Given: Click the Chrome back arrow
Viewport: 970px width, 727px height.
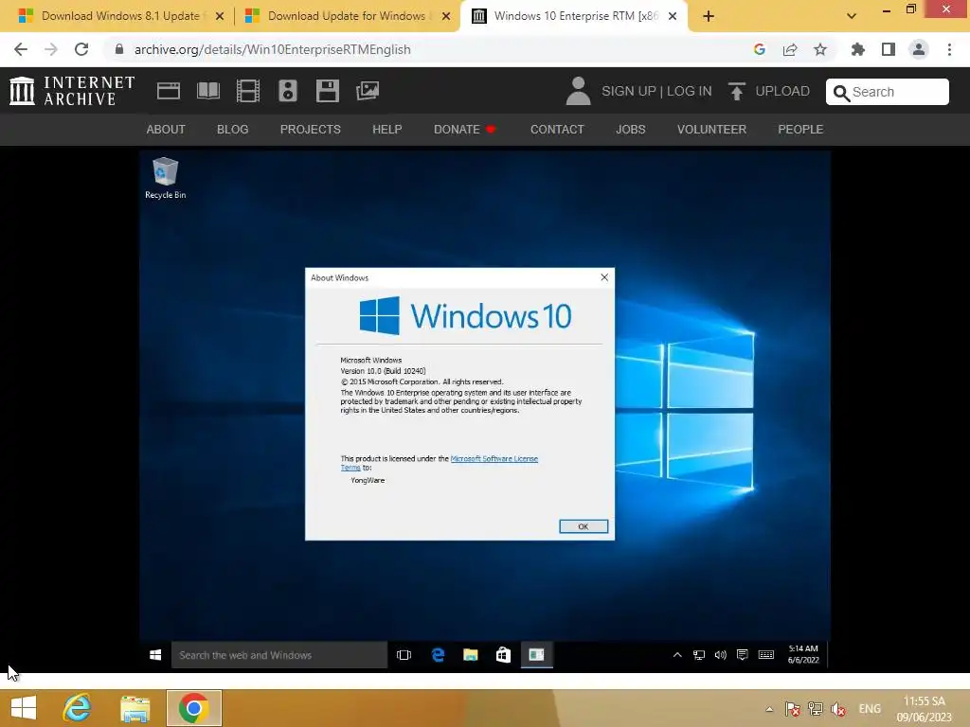Looking at the screenshot, I should point(21,49).
